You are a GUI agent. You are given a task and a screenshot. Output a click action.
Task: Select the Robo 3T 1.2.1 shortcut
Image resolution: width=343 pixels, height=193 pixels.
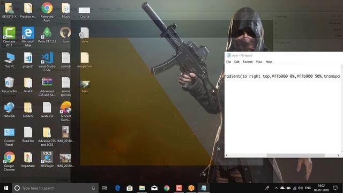coord(47,35)
